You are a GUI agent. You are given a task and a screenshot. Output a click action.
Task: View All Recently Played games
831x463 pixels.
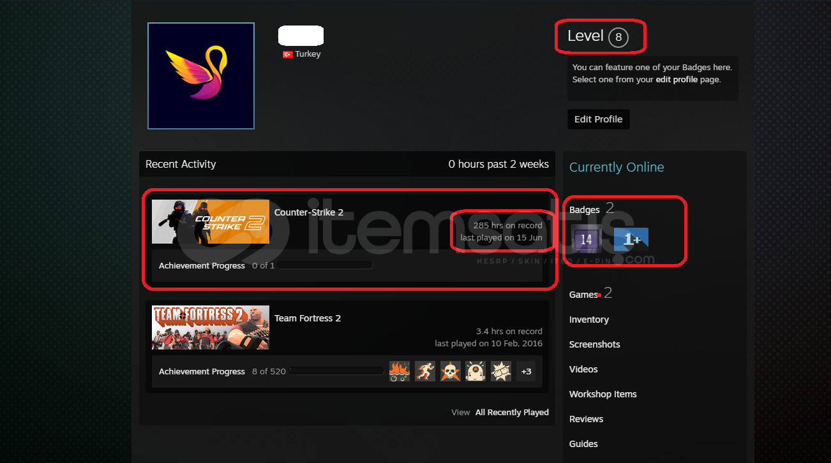tap(512, 413)
